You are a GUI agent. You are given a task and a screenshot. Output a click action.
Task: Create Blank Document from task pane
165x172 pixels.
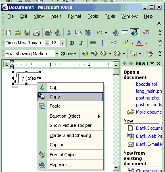[x=149, y=128]
